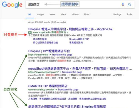
Task: Open the SMARTSHOP 專業網路開店 result
Action: [x=48, y=86]
